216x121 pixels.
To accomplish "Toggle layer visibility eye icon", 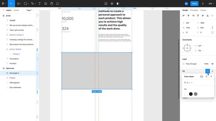I will coord(212,64).
